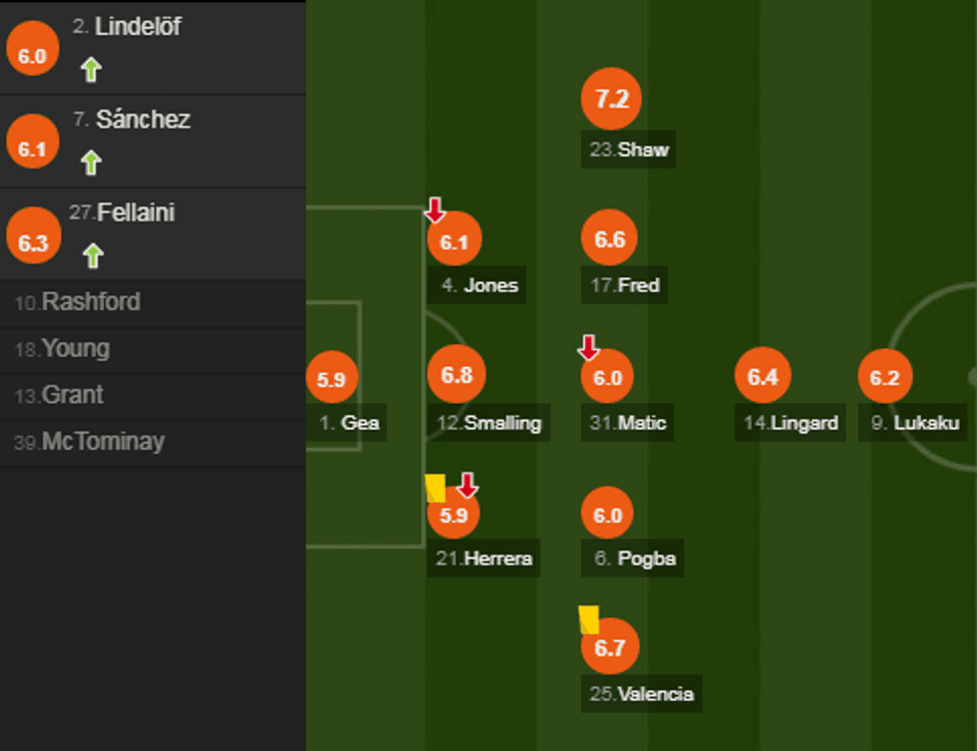
Task: Click Lingard's 6.4 rating badge
Action: pos(762,377)
